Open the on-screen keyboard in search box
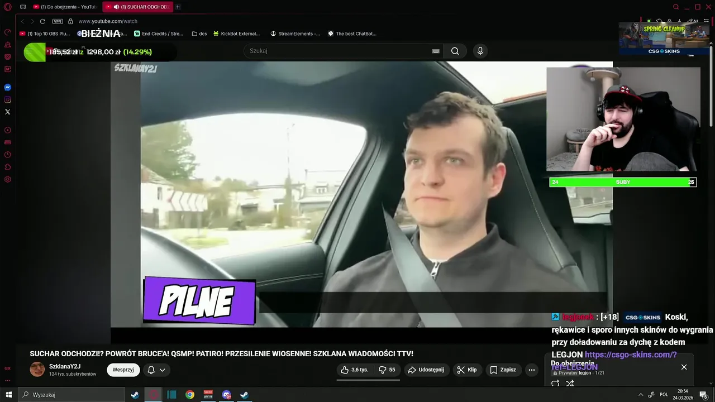The width and height of the screenshot is (715, 402). pos(436,51)
